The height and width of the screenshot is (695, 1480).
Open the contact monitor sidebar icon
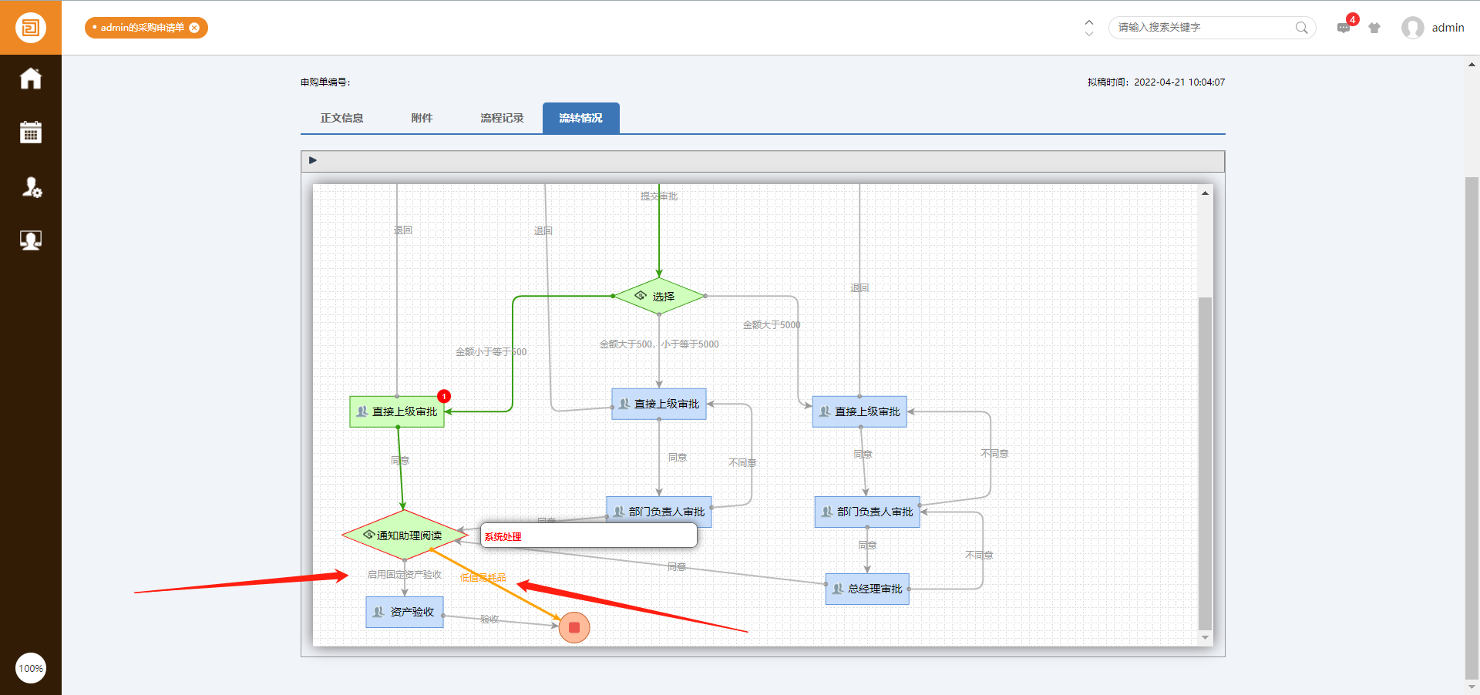pyautogui.click(x=31, y=240)
